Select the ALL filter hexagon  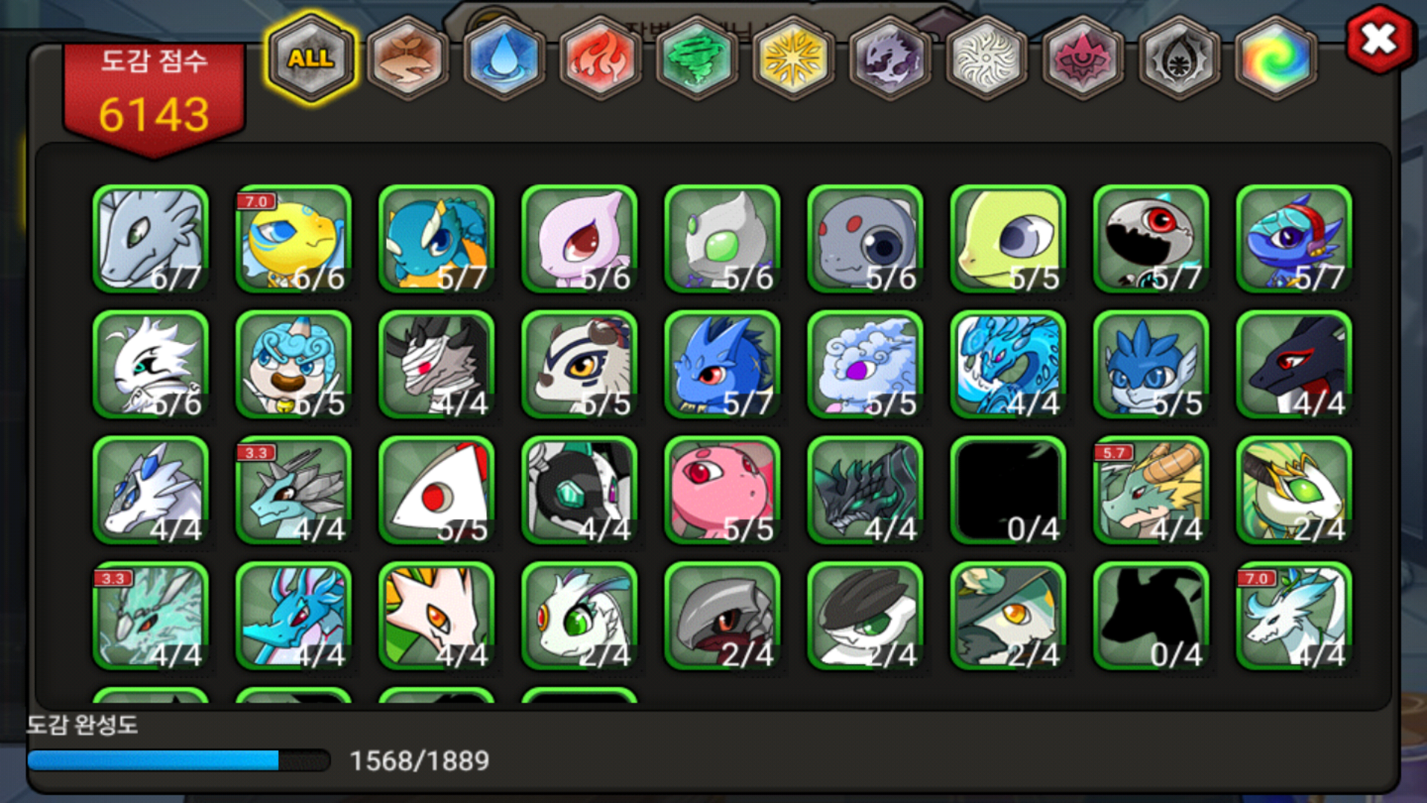(311, 58)
